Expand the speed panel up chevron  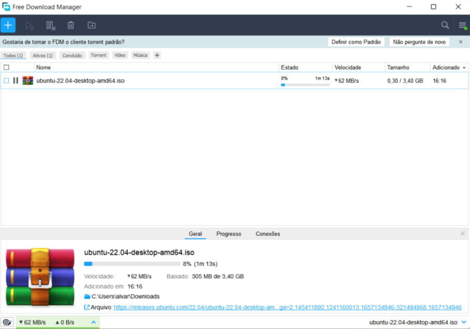(94, 322)
